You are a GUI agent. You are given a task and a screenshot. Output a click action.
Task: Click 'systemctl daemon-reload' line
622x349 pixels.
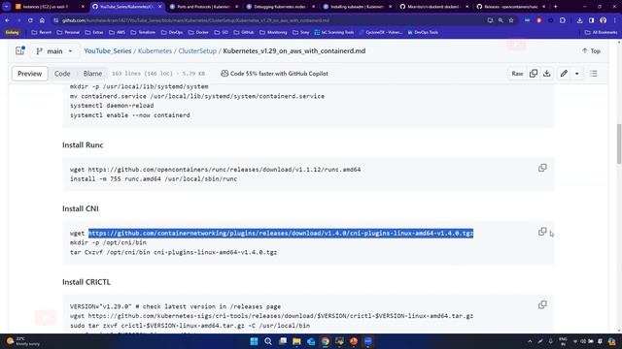point(112,106)
